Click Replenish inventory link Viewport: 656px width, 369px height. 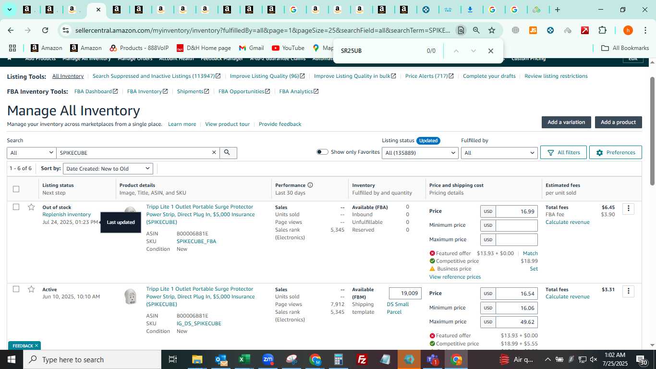tap(66, 214)
